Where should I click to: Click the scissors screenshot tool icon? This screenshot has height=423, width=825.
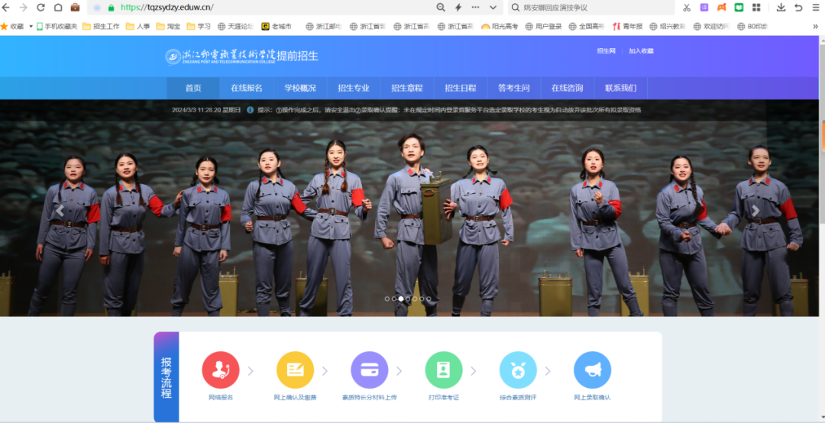[x=686, y=8]
